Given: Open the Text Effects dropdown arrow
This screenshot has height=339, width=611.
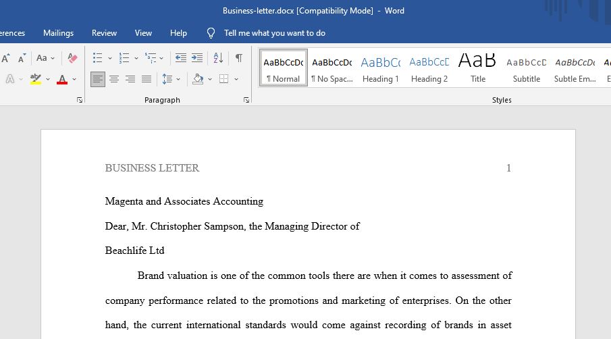Looking at the screenshot, I should point(21,80).
